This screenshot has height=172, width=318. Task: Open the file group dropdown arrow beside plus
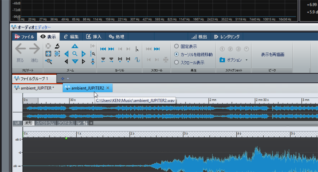[68, 79]
